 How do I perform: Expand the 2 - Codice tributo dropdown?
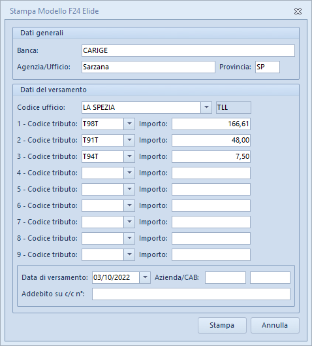(129, 140)
